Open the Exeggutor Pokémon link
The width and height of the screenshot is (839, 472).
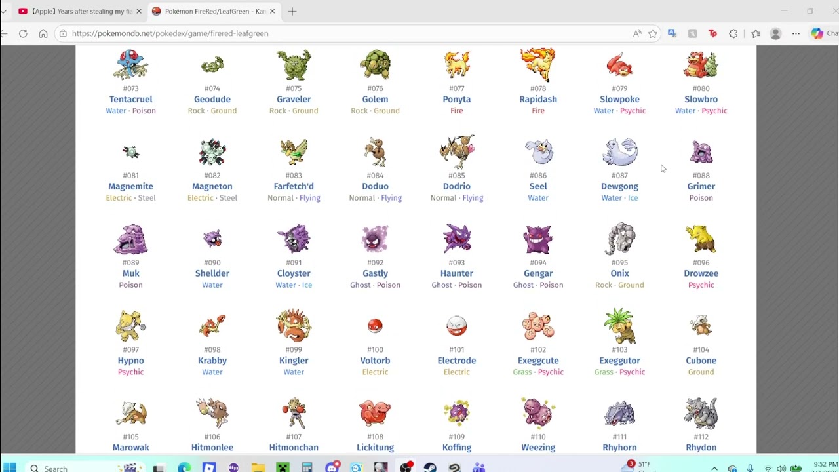619,361
